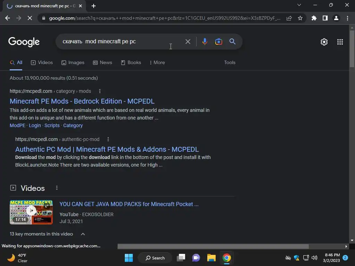Image resolution: width=355 pixels, height=266 pixels.
Task: Open the Extensions puzzle icon
Action: 314,18
